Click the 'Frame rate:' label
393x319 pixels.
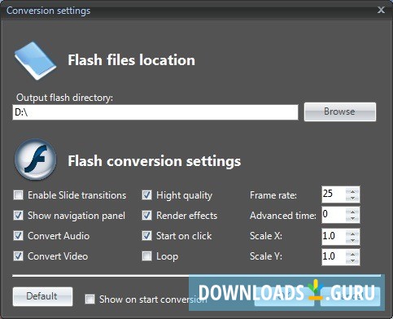273,195
